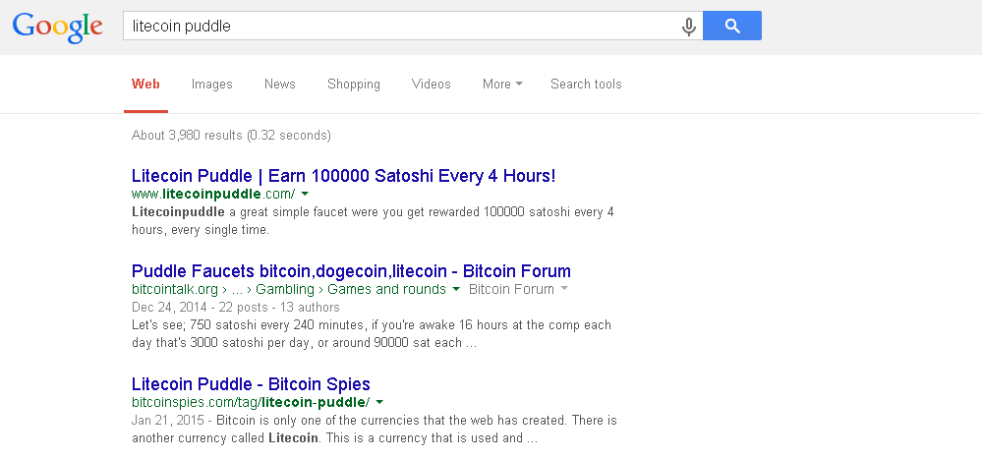Click the bitcoinspies.com/tag/litecoin-puddle/ URL text

click(251, 402)
